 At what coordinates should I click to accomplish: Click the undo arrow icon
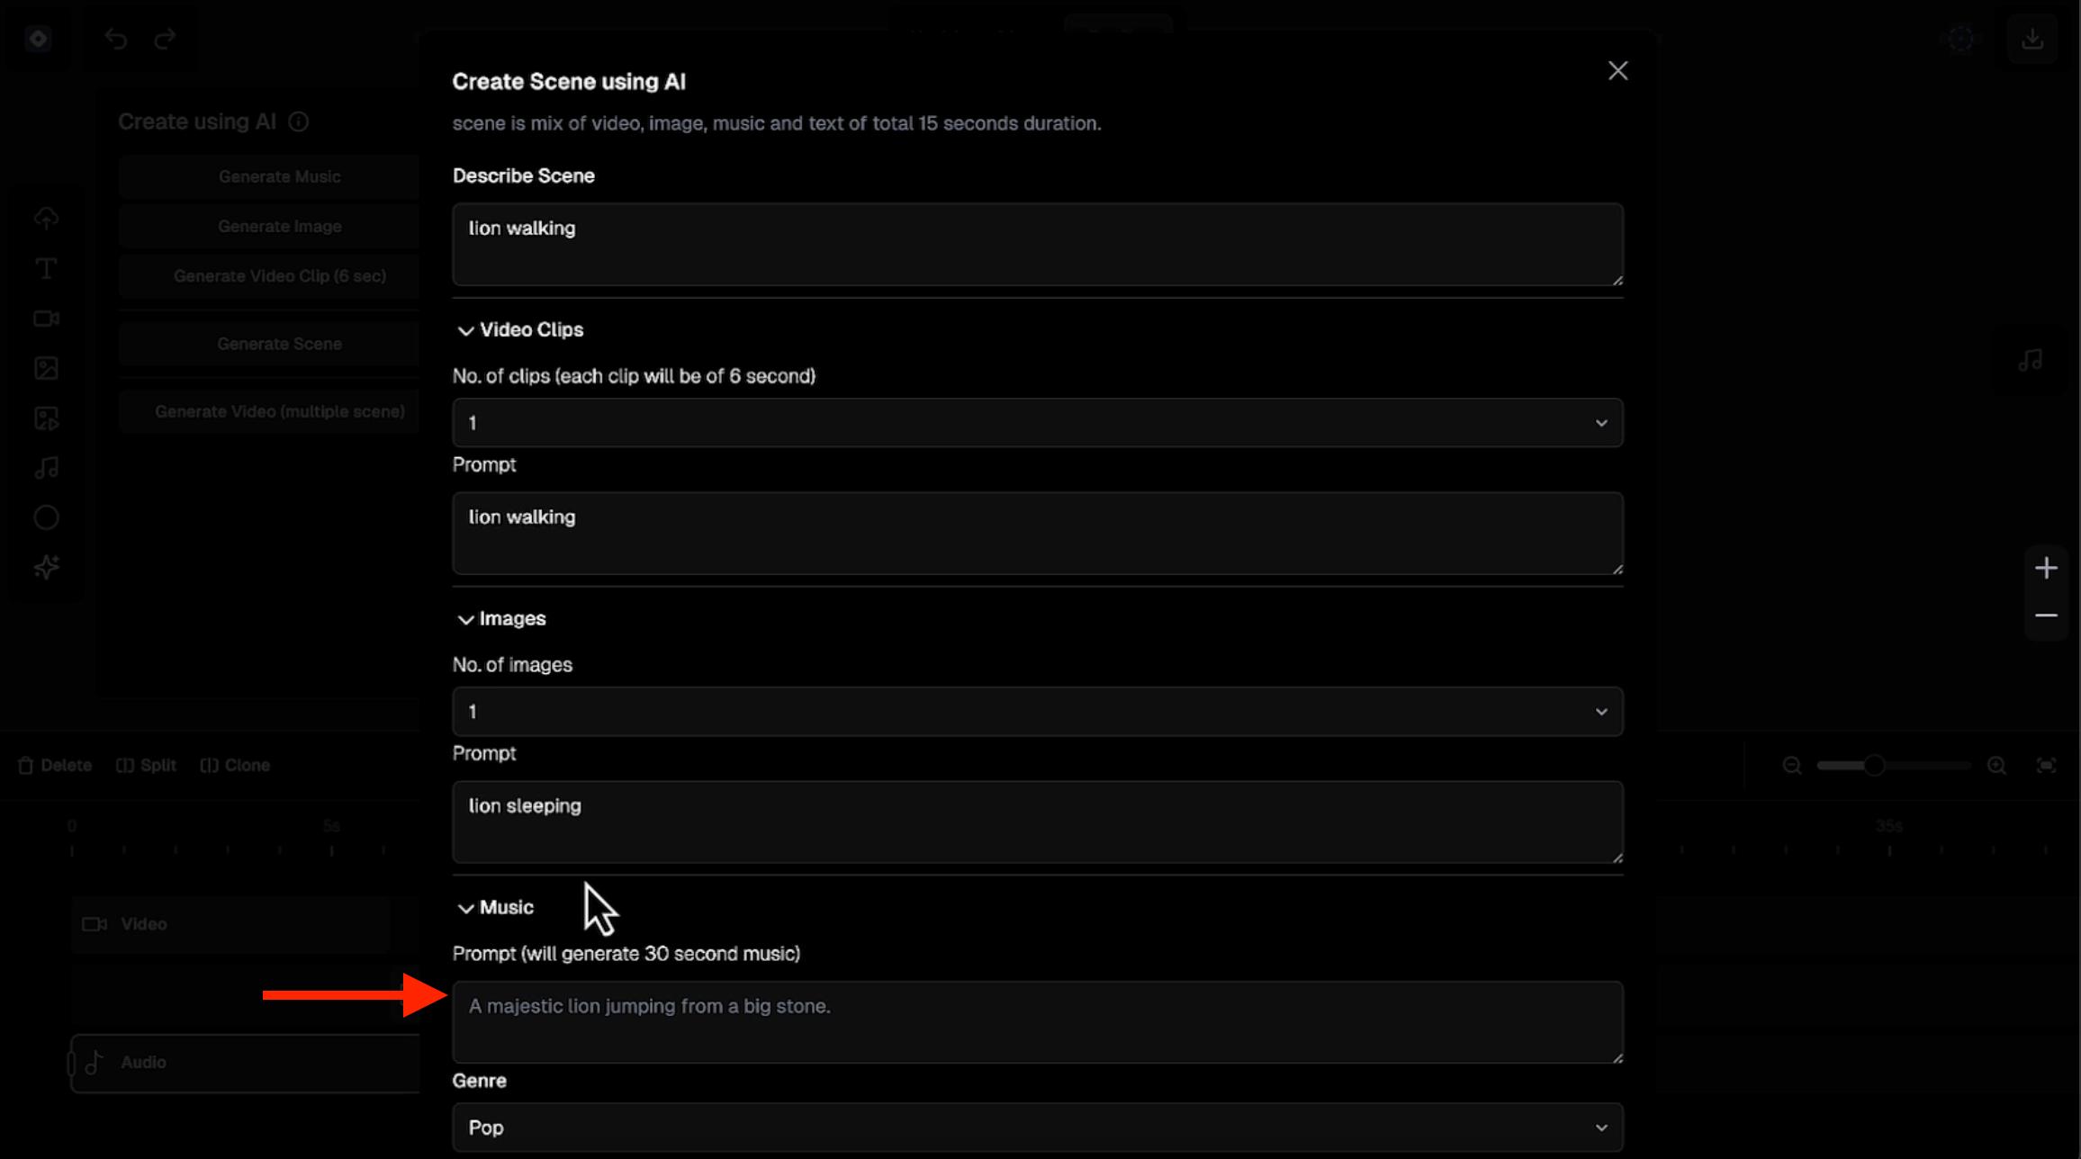click(116, 39)
